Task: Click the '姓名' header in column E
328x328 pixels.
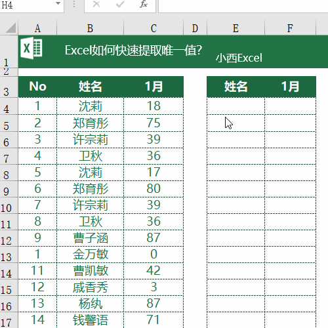Action: (236, 87)
